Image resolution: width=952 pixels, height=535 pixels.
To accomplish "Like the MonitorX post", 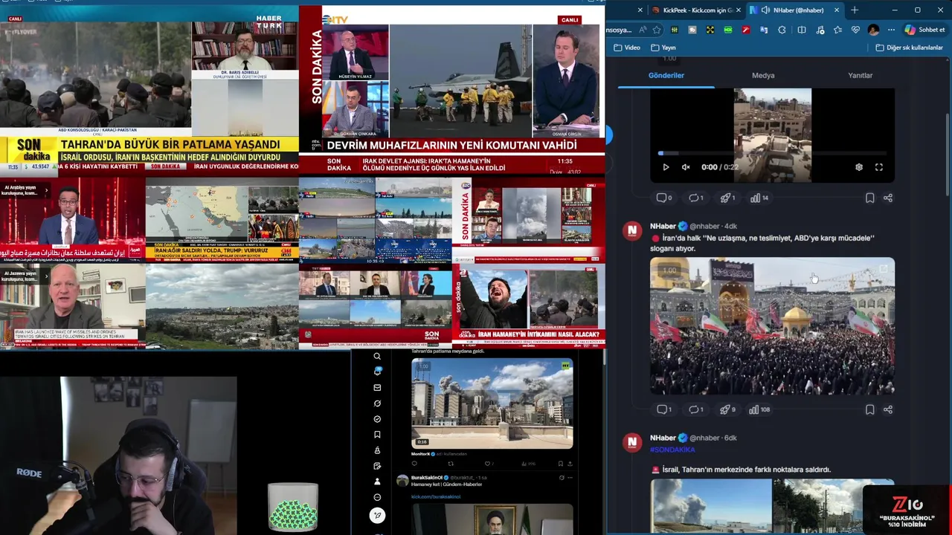I will (487, 464).
